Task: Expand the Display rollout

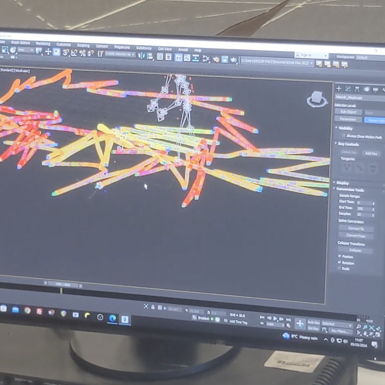Action: click(x=342, y=183)
